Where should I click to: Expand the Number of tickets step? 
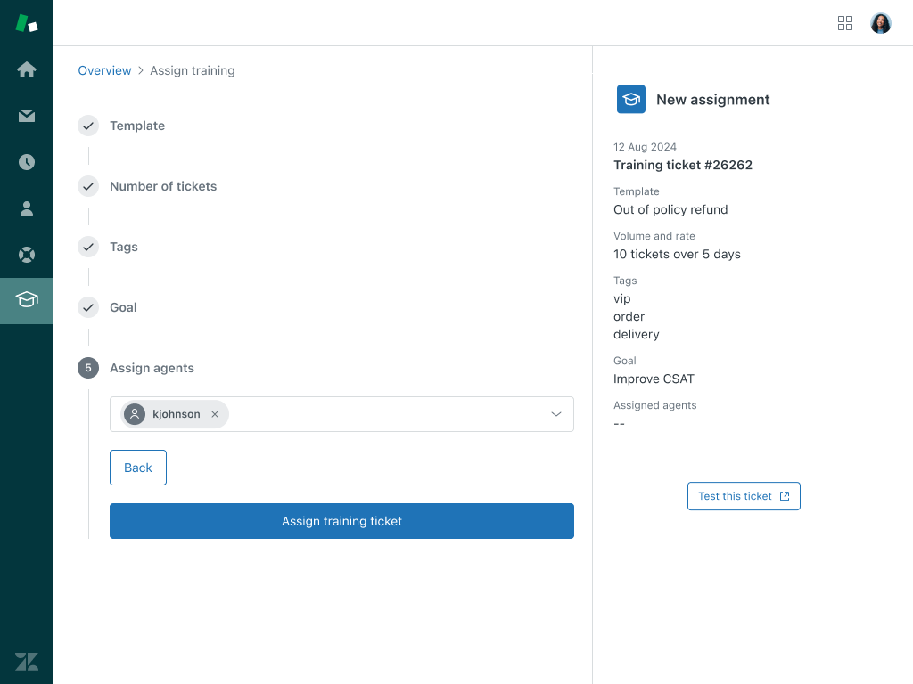point(162,186)
